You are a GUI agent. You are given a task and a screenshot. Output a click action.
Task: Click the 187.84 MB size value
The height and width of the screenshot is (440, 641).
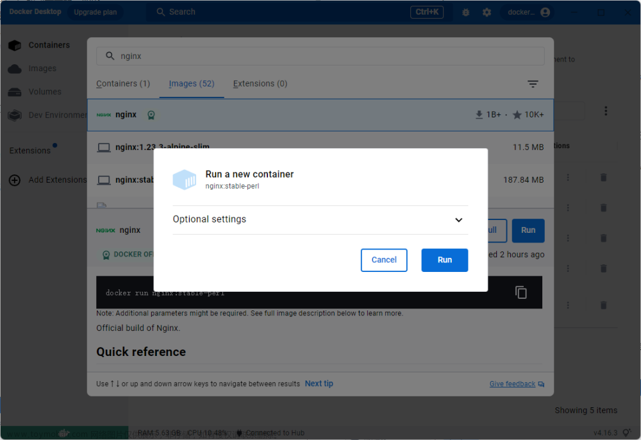click(x=523, y=180)
